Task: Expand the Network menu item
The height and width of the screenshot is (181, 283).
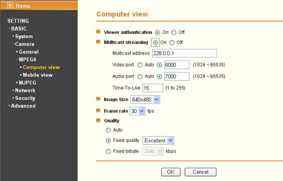Action: (24, 90)
